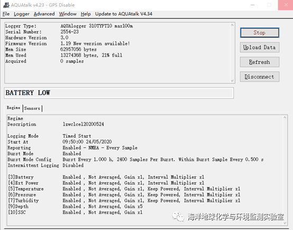
Task: Click start time 09:50:00 24/05/2020
Action: click(87, 142)
